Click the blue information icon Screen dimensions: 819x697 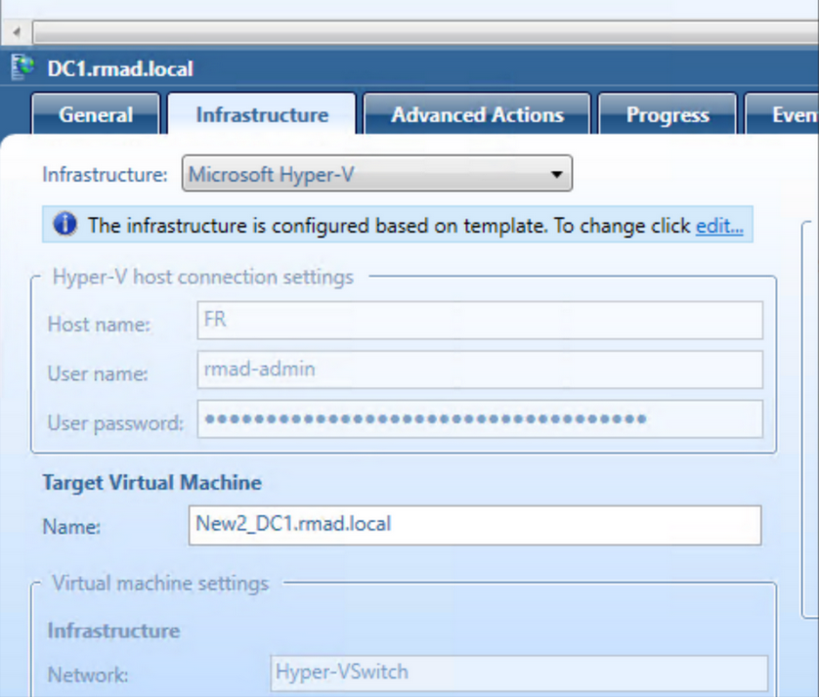point(65,225)
